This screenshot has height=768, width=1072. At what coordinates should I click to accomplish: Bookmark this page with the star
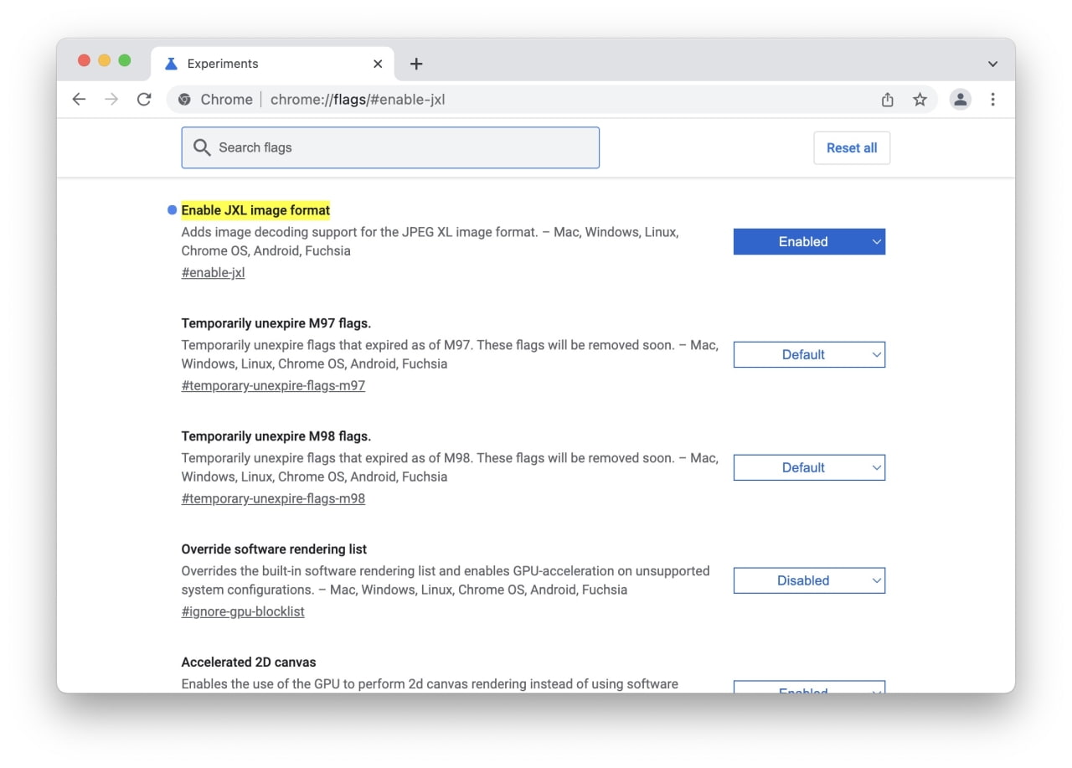[x=920, y=100]
